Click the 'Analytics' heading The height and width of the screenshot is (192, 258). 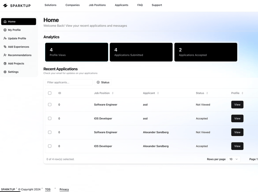coord(51,37)
